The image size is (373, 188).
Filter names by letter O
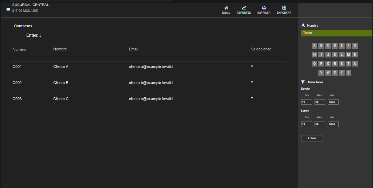pyautogui.click(x=315, y=64)
